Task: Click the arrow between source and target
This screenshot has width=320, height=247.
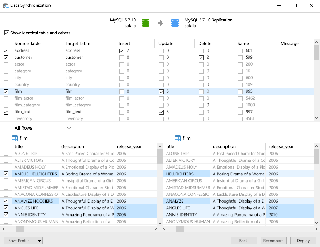Action: click(x=160, y=23)
